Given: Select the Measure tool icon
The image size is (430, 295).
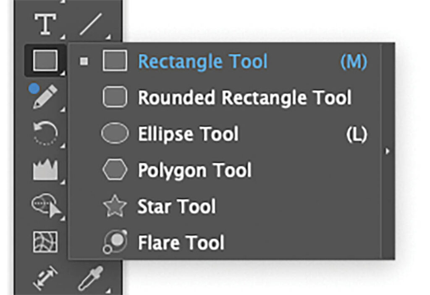Looking at the screenshot, I should [x=45, y=277].
